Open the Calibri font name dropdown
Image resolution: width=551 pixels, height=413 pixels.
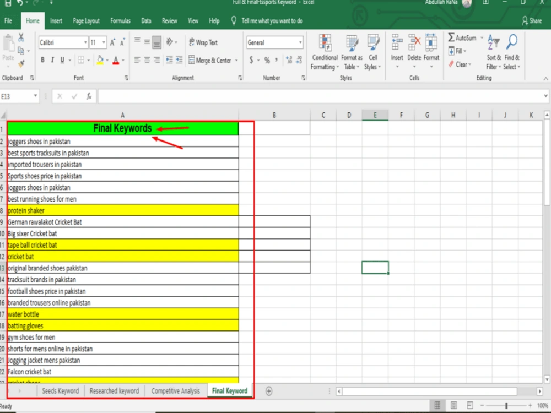(85, 42)
